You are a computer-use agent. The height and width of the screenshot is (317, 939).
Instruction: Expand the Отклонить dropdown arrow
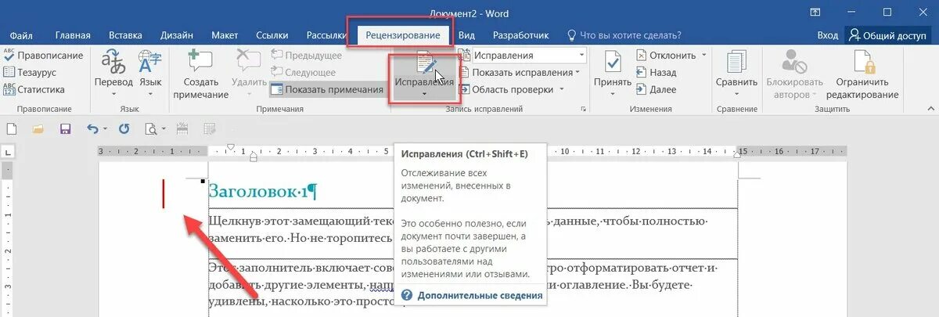pyautogui.click(x=703, y=56)
